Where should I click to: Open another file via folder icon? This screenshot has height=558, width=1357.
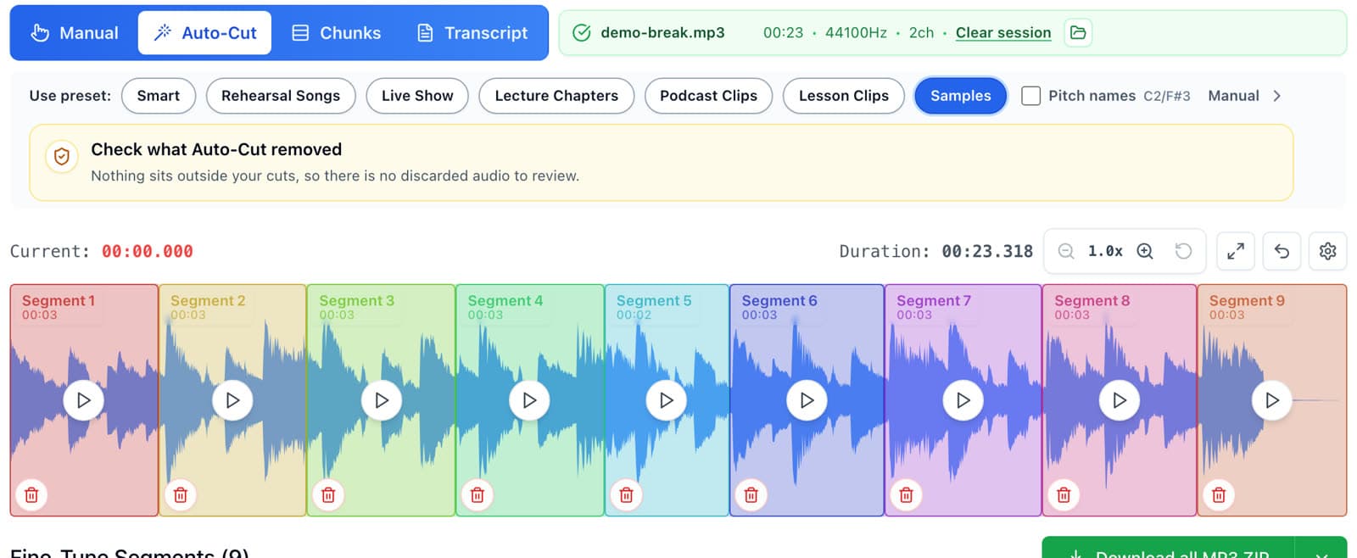(1078, 32)
